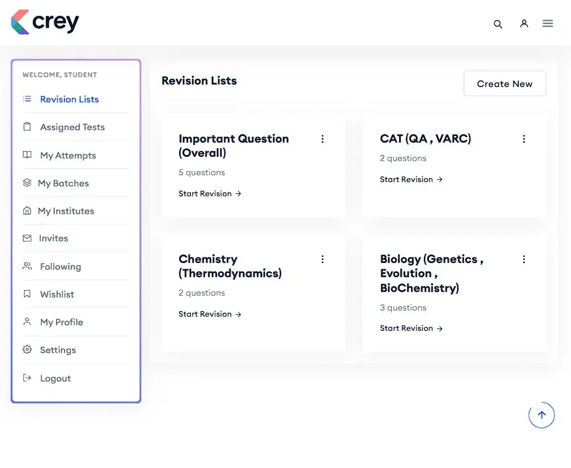Open three-dot menu on Biology card
Viewport: 571px width, 468px height.
click(x=523, y=259)
